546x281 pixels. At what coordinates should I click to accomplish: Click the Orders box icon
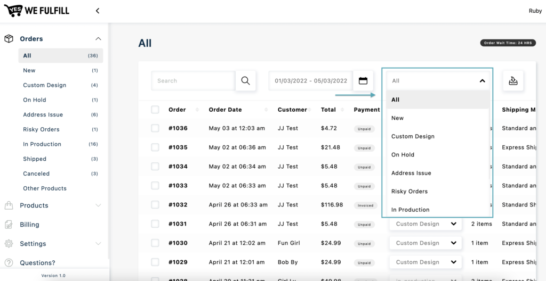(x=9, y=39)
